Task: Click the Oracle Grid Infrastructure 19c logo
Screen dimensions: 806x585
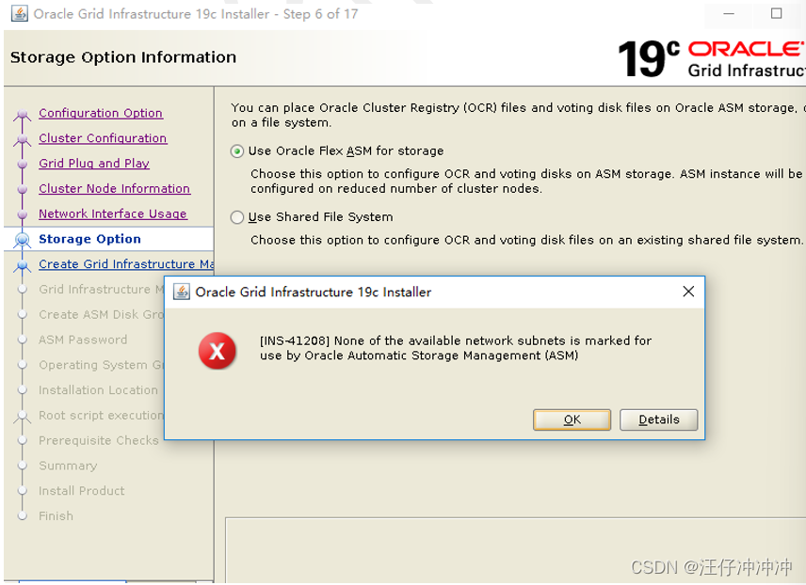Action: click(x=711, y=57)
